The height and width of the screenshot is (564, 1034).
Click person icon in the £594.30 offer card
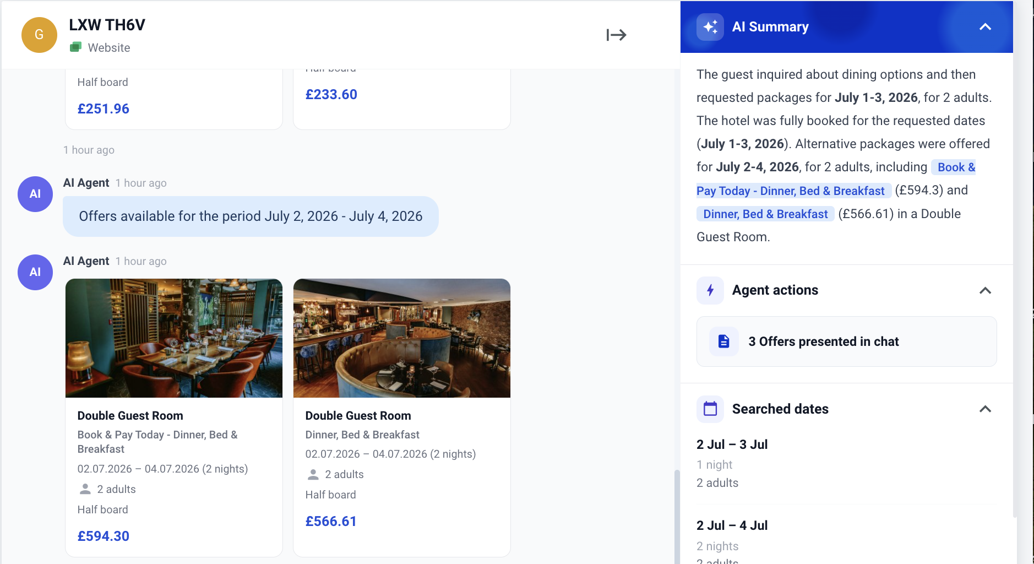tap(85, 489)
